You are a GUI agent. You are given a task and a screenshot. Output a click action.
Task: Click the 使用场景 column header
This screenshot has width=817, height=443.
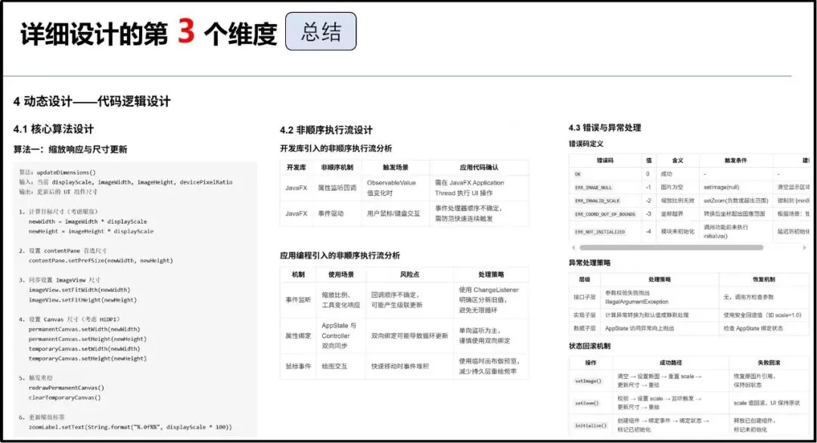340,274
